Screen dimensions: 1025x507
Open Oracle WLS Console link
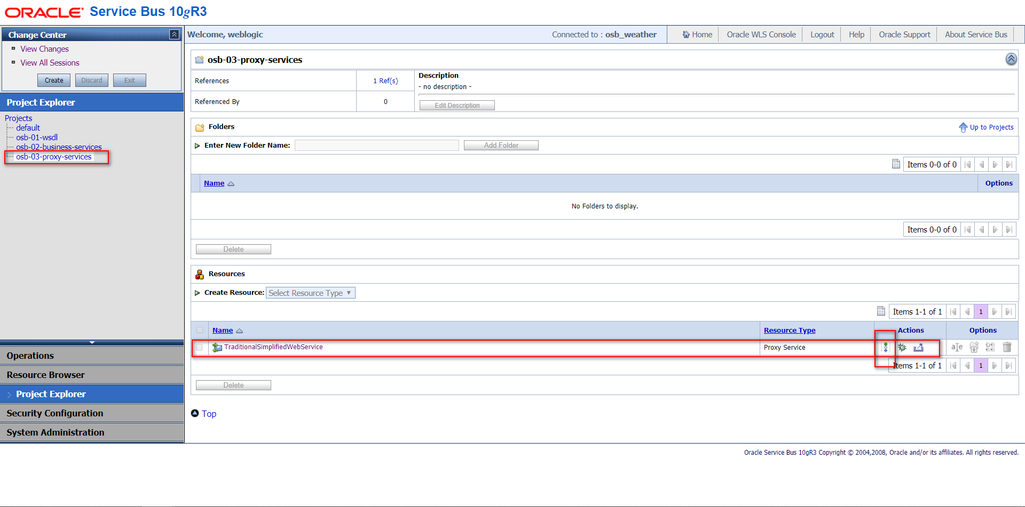(761, 35)
